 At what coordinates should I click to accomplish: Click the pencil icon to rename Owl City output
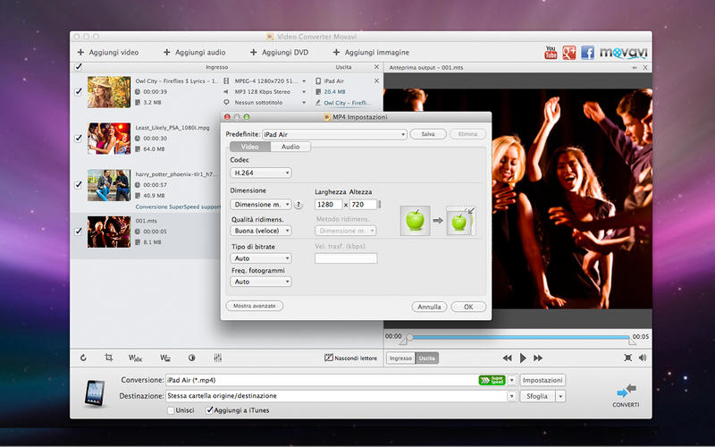pyautogui.click(x=318, y=103)
